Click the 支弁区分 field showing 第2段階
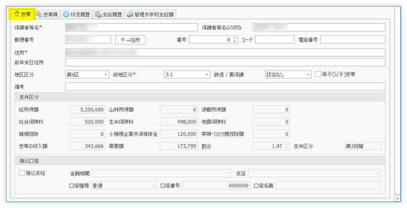 click(363, 146)
